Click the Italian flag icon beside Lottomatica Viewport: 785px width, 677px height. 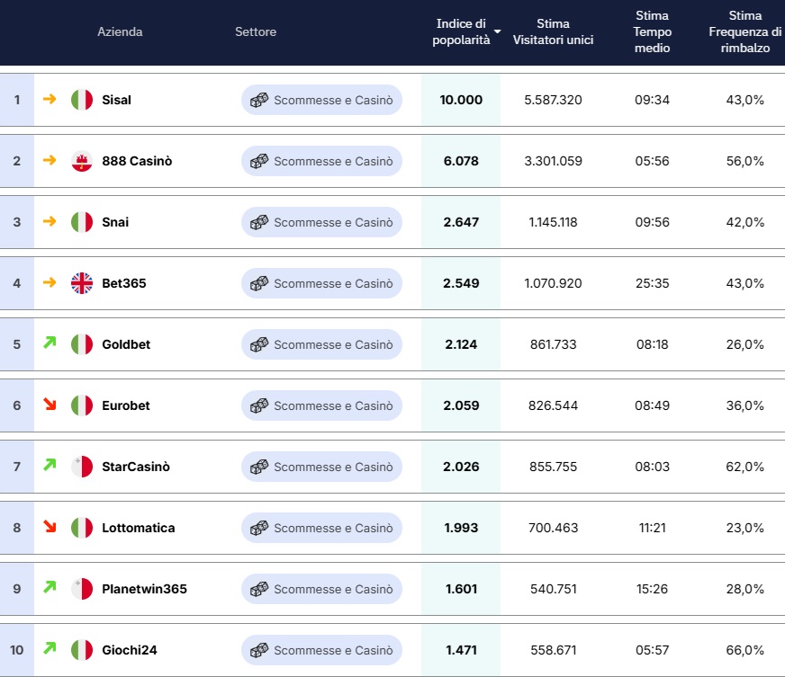coord(82,528)
